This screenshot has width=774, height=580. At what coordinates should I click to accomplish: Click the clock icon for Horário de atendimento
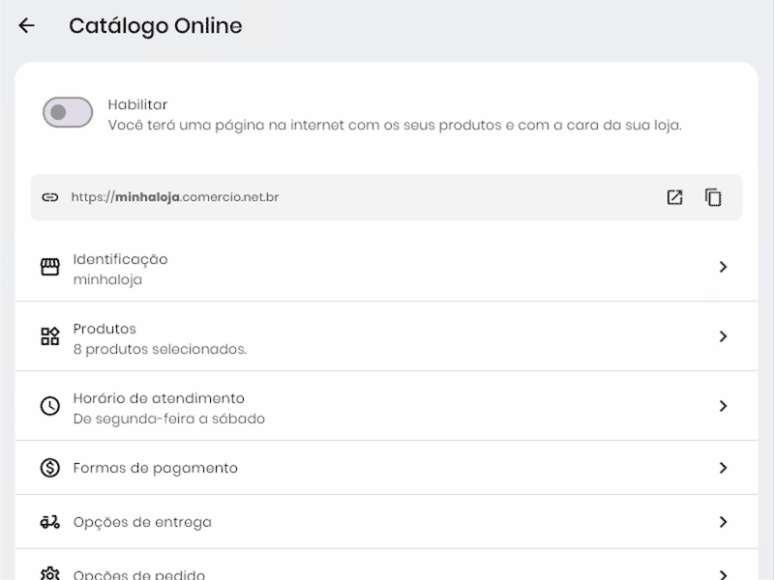(x=48, y=405)
